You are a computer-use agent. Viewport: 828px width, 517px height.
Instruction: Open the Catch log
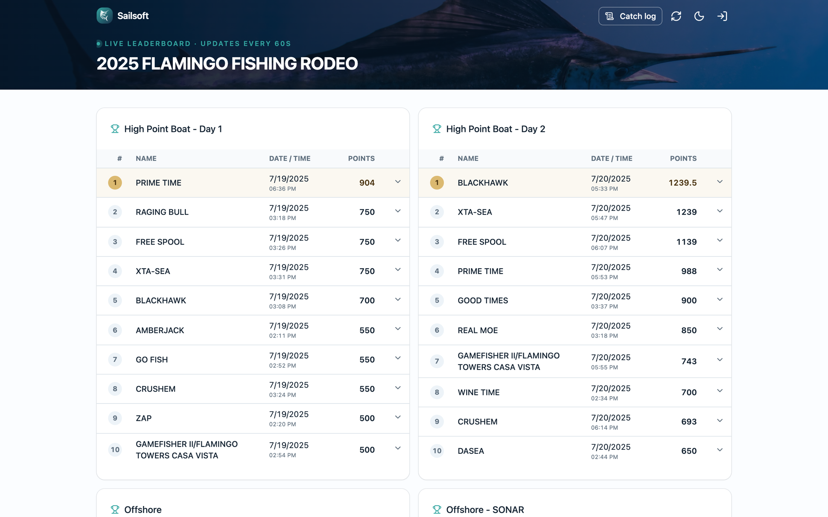[x=630, y=16]
